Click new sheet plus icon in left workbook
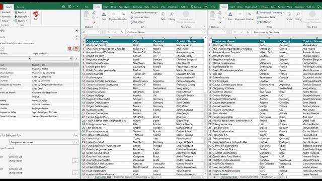This screenshot has width=322, height=181. 152,177
